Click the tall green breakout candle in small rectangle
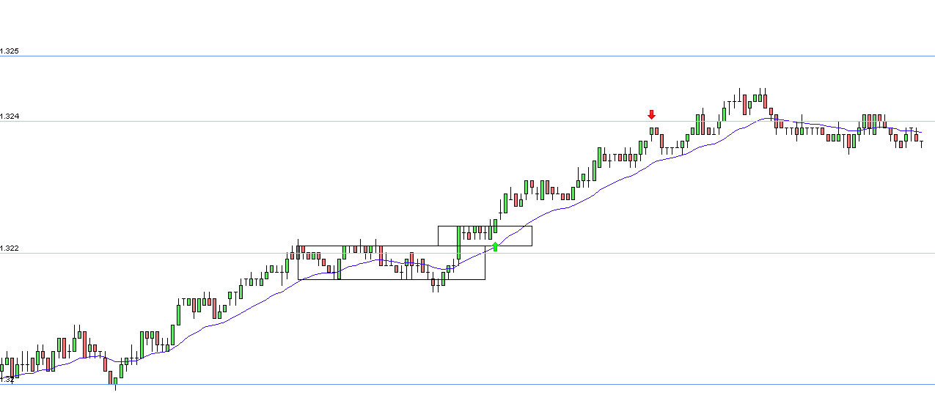 tap(458, 243)
